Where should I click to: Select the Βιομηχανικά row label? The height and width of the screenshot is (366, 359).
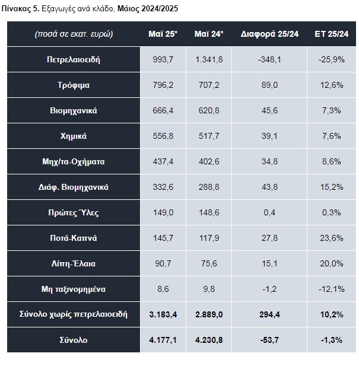(x=74, y=110)
